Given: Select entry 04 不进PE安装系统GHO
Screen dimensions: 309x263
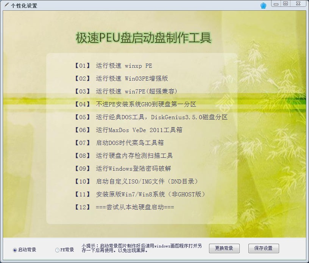Looking at the screenshot, I should point(135,104).
